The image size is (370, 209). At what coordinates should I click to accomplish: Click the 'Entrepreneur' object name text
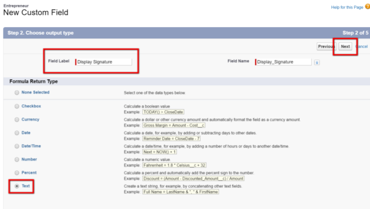pos(16,6)
